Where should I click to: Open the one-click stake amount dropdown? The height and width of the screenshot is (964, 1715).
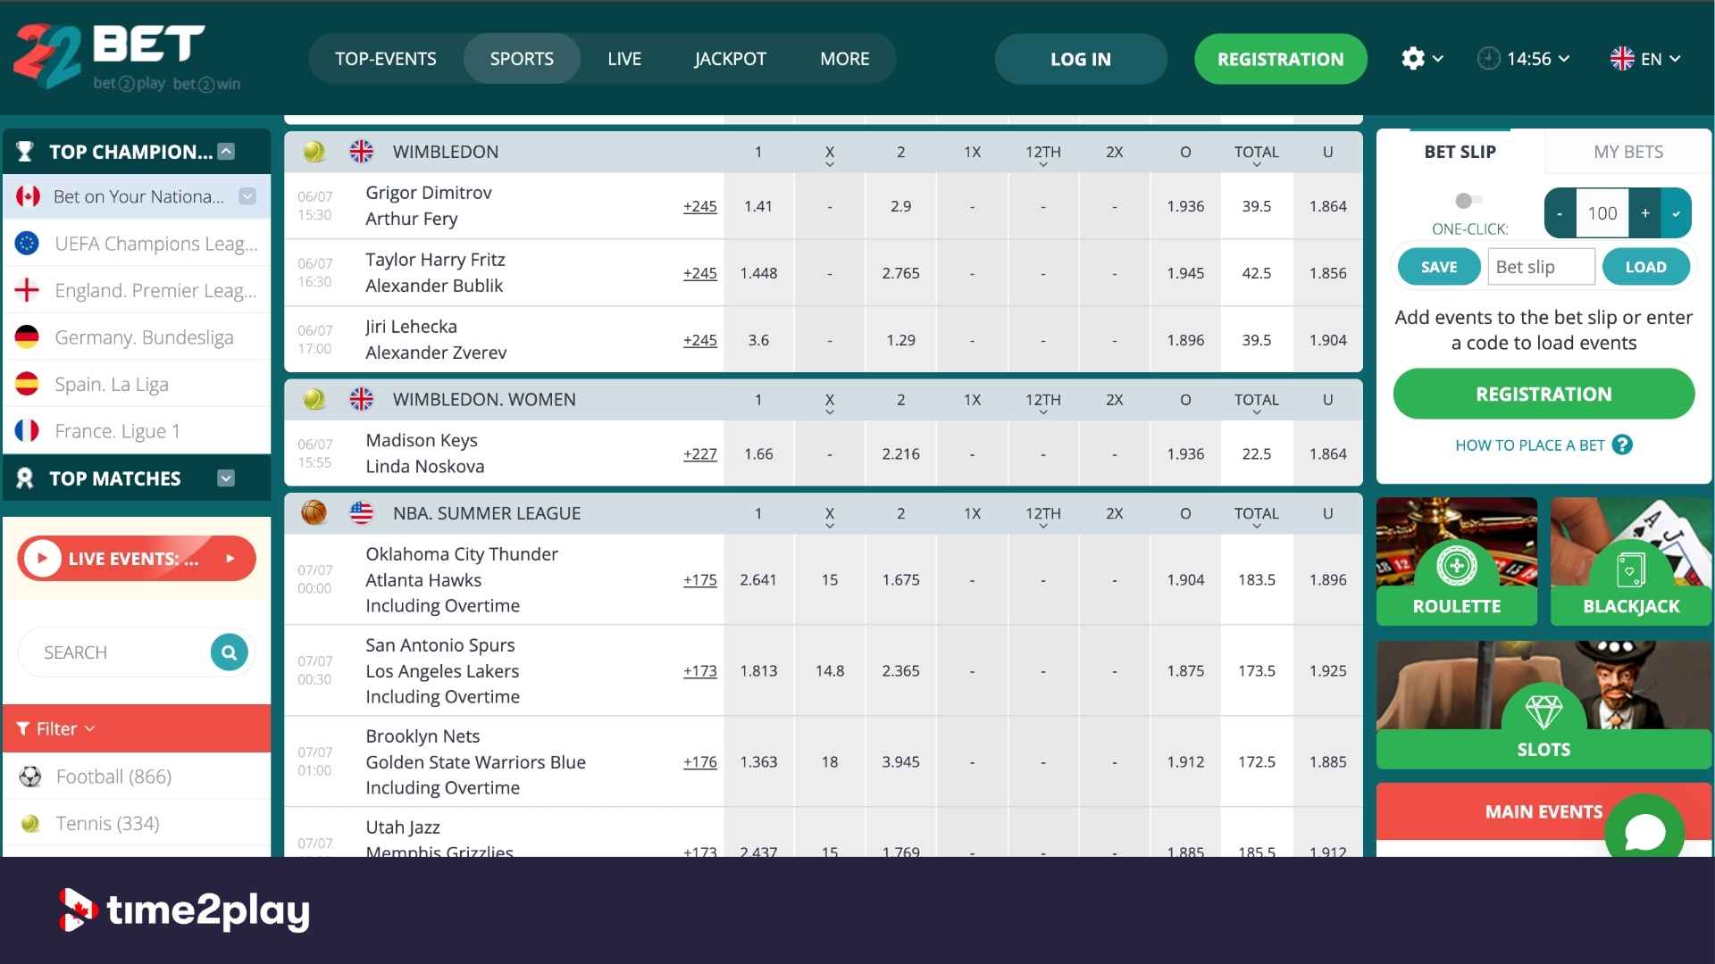[x=1676, y=213]
